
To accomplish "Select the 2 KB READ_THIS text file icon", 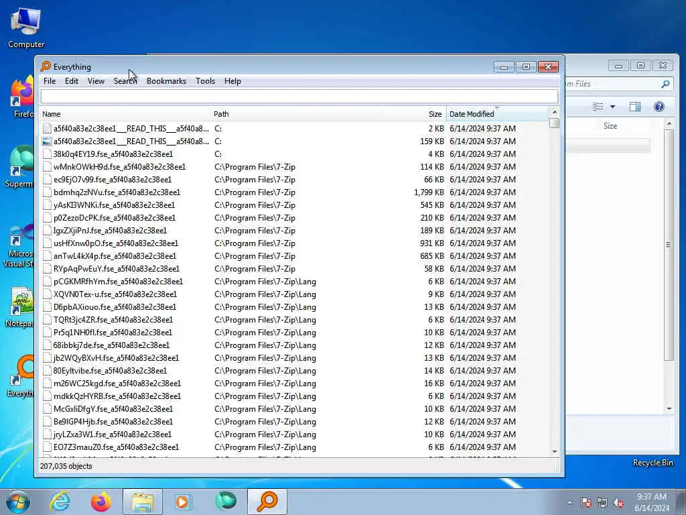I will (47, 128).
